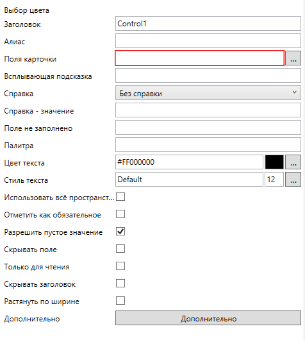
Task: Expand the Справка dropdown list
Action: point(208,93)
